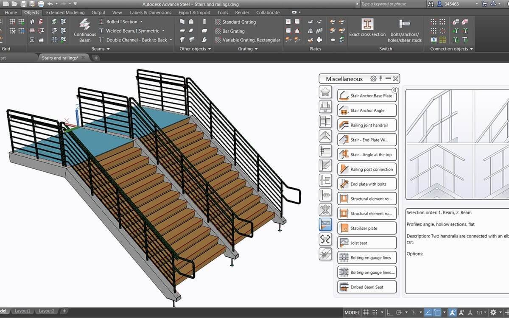Apply the Embed Beam Seat connection
509x318 pixels.
(x=366, y=287)
